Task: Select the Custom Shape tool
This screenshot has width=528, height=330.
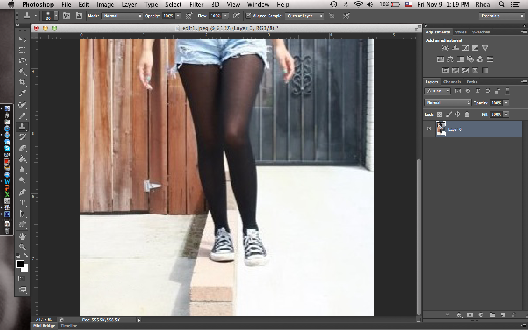Action: [x=22, y=224]
